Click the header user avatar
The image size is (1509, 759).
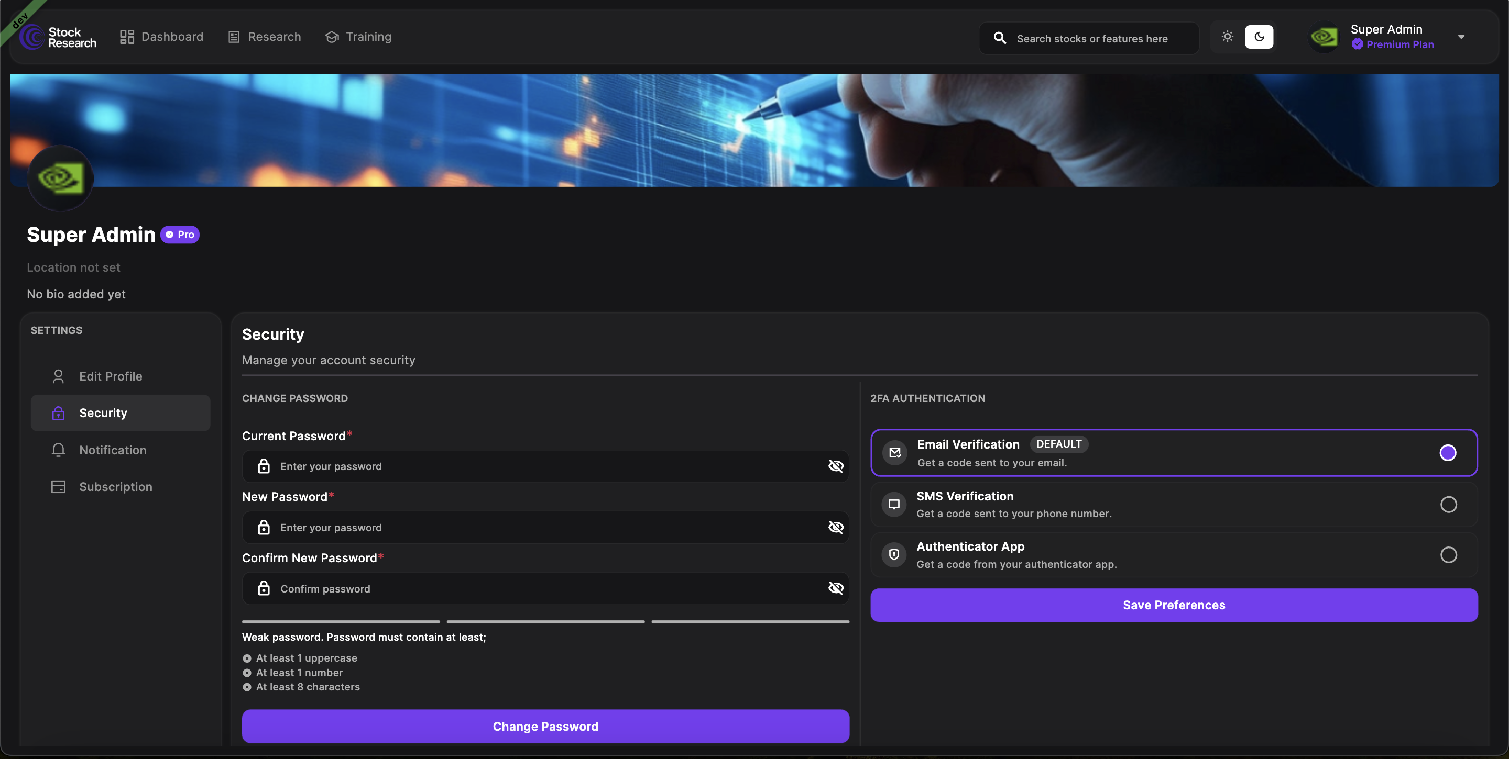tap(1324, 38)
